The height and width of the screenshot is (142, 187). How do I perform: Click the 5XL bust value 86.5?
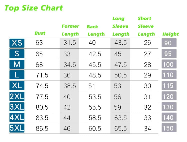coord(42,129)
